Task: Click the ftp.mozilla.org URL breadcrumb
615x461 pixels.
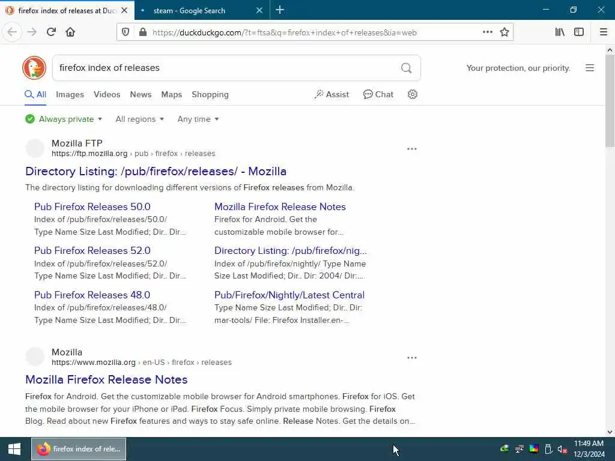Action: [133, 154]
